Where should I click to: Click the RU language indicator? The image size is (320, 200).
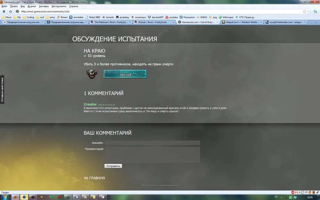coord(276,197)
